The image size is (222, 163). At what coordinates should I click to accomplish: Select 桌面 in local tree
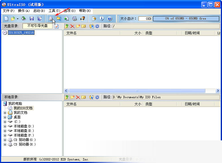(x=17, y=117)
